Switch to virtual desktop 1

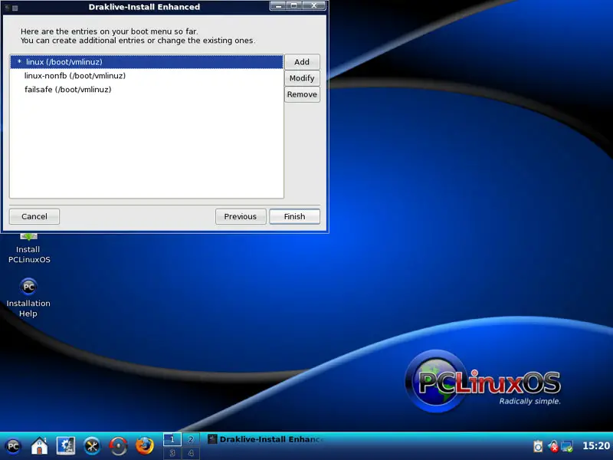point(172,439)
